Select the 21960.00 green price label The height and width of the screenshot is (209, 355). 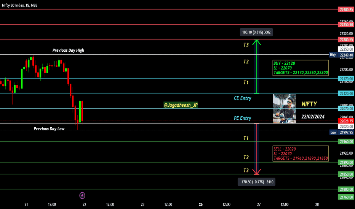(346, 142)
